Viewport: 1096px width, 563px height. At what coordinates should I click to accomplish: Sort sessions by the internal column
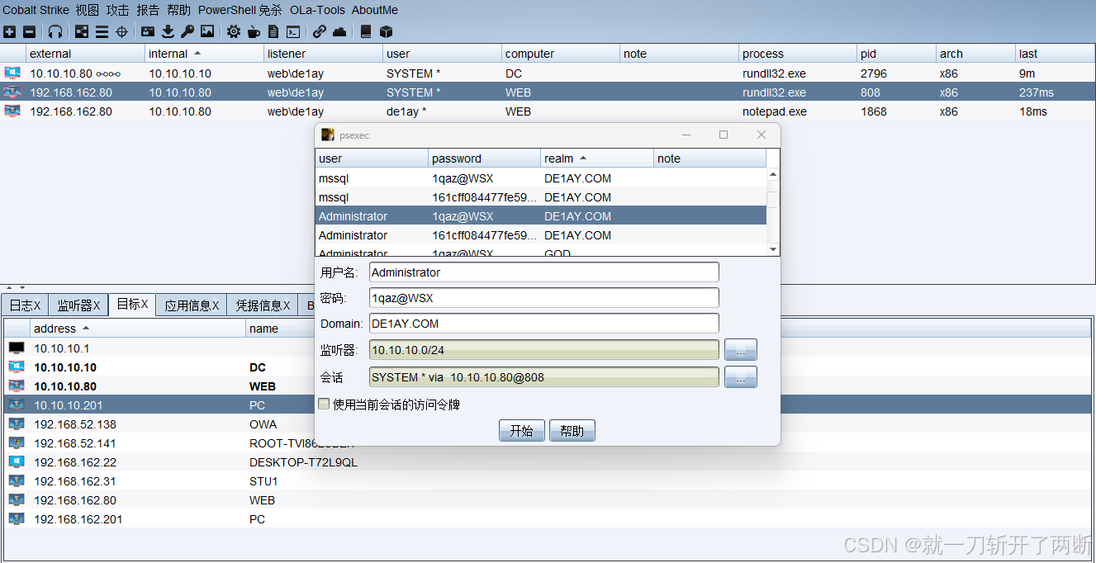(204, 54)
